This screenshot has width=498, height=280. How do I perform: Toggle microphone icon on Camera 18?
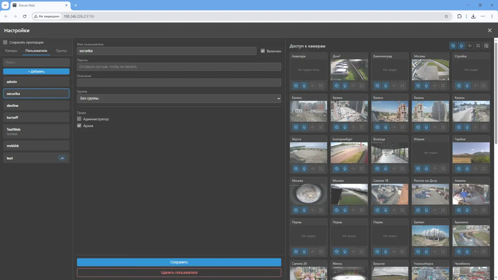point(386,210)
